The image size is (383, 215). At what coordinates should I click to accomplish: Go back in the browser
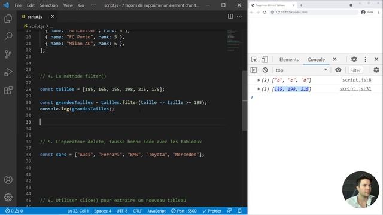point(252,12)
